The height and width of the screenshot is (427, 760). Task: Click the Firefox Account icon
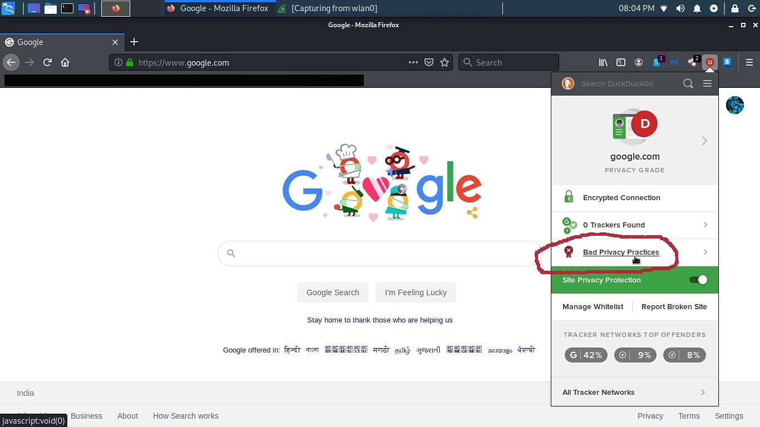[x=639, y=62]
